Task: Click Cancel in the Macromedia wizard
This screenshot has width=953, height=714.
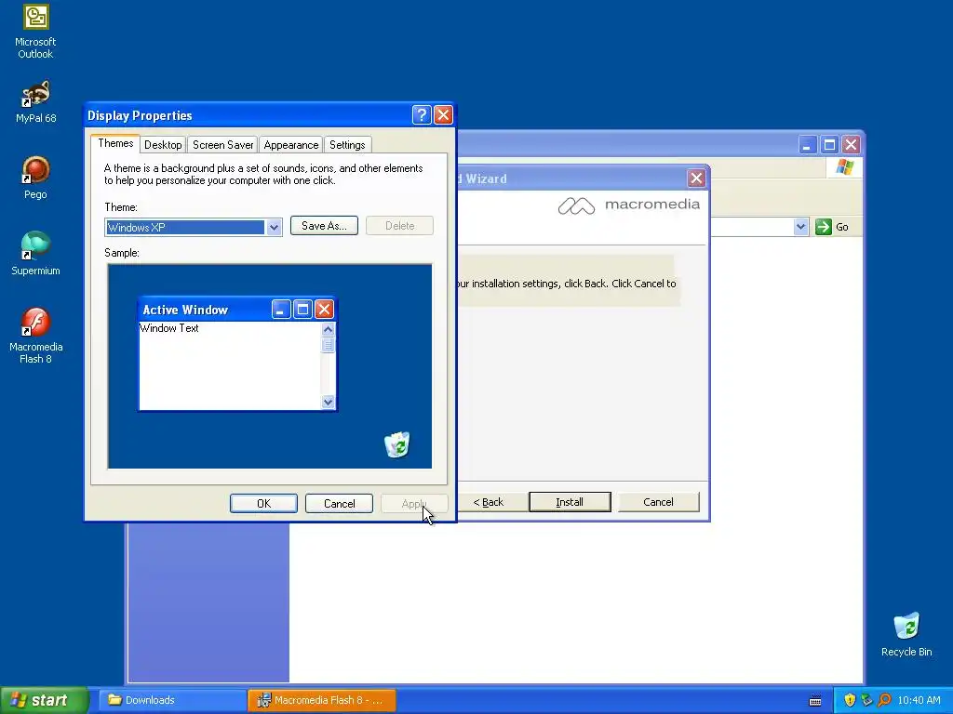Action: tap(658, 502)
